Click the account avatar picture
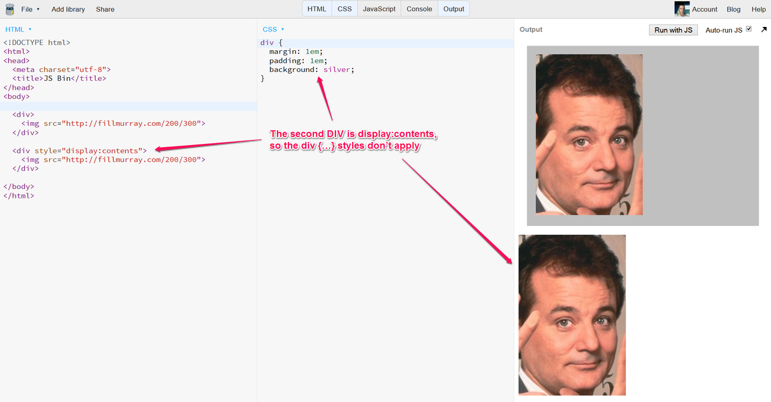The width and height of the screenshot is (771, 402). pos(682,9)
